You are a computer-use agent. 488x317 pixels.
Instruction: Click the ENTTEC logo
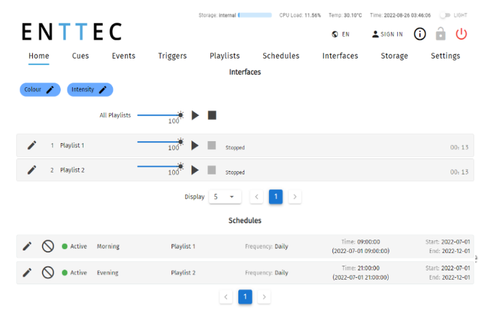71,32
